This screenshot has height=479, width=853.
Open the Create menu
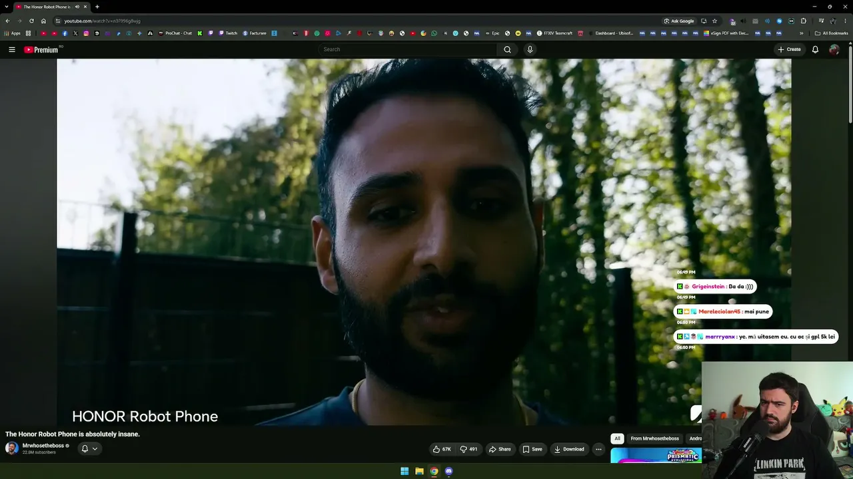(789, 49)
